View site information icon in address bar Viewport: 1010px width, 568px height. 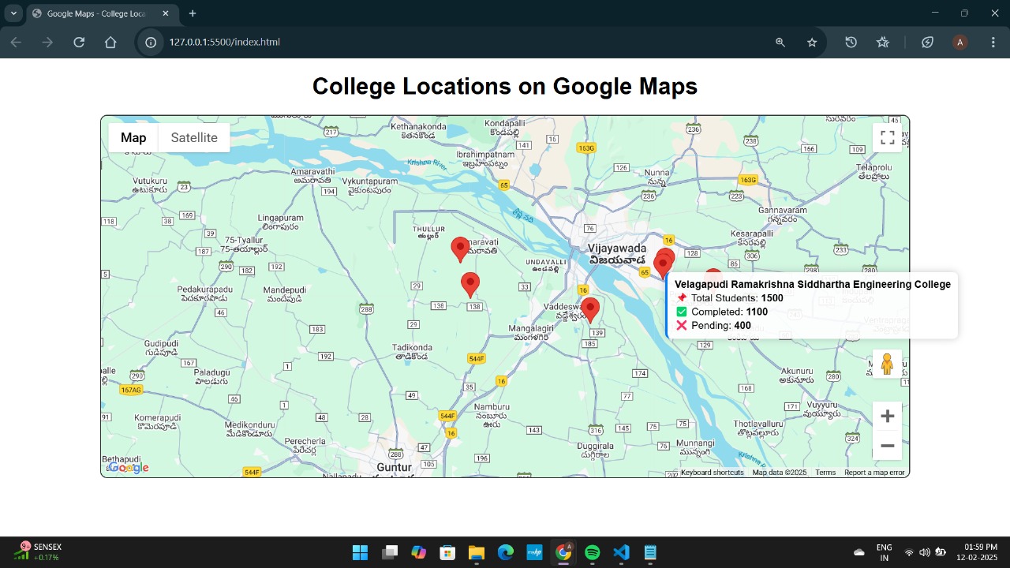coord(151,43)
